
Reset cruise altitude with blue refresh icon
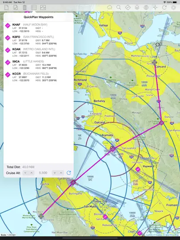click(x=69, y=173)
